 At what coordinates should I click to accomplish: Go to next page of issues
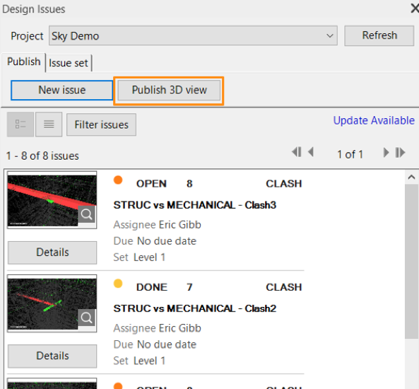(386, 153)
